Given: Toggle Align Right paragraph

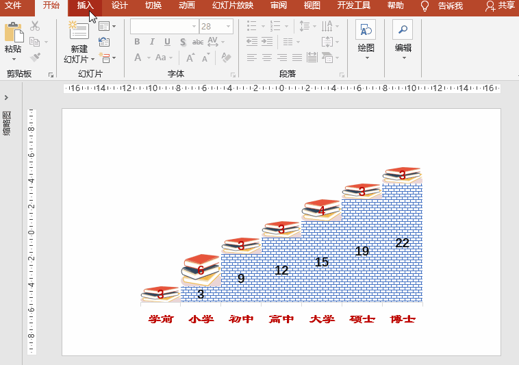Looking at the screenshot, I should click(x=282, y=58).
